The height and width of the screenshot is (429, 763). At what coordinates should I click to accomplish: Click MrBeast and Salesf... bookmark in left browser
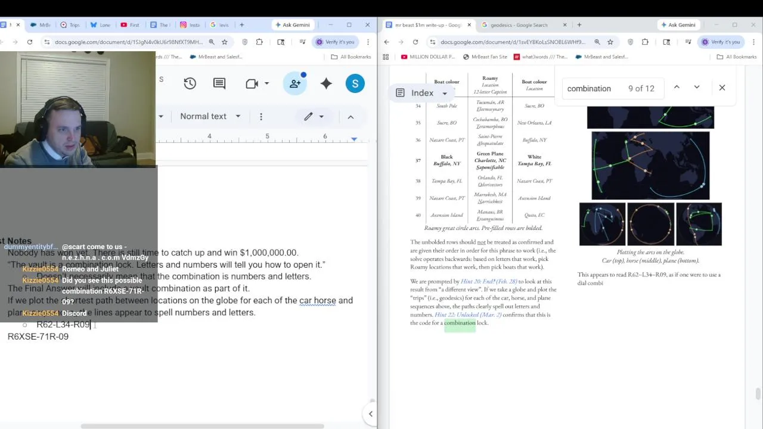pyautogui.click(x=216, y=57)
